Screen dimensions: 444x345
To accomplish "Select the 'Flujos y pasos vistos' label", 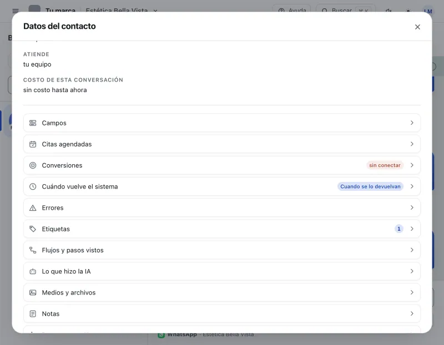I will [73, 250].
